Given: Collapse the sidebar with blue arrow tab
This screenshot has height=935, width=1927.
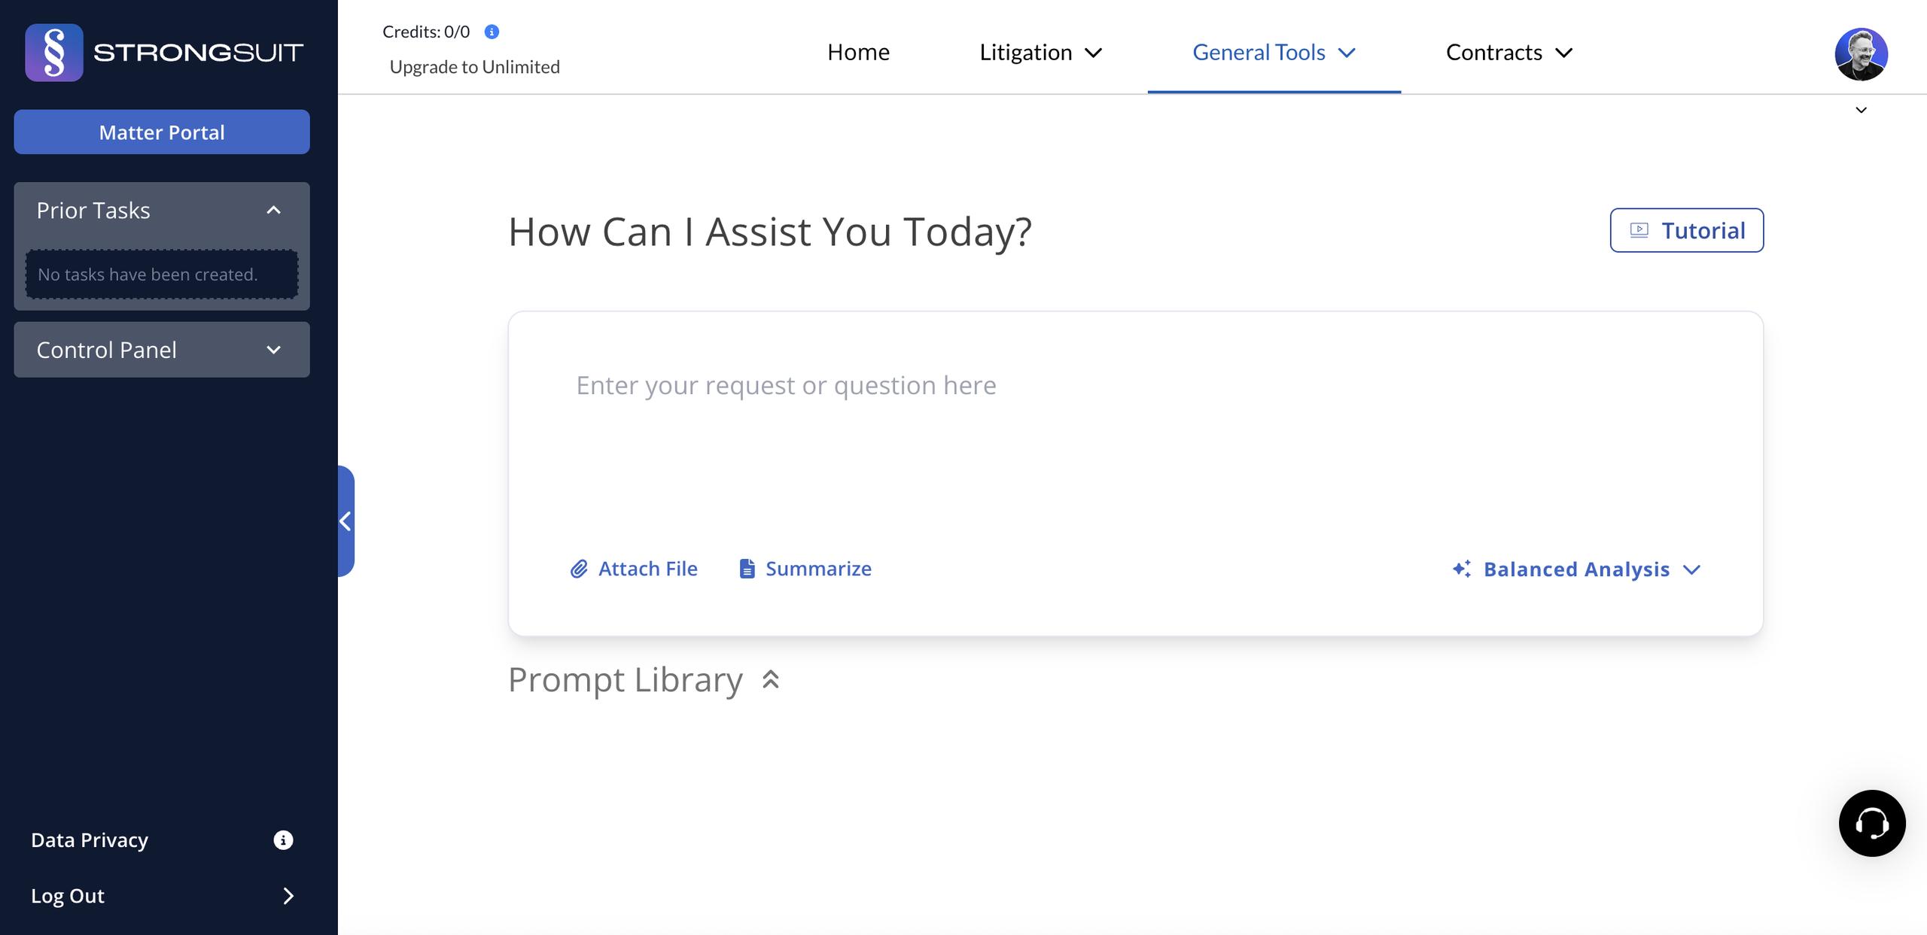Looking at the screenshot, I should 346,521.
